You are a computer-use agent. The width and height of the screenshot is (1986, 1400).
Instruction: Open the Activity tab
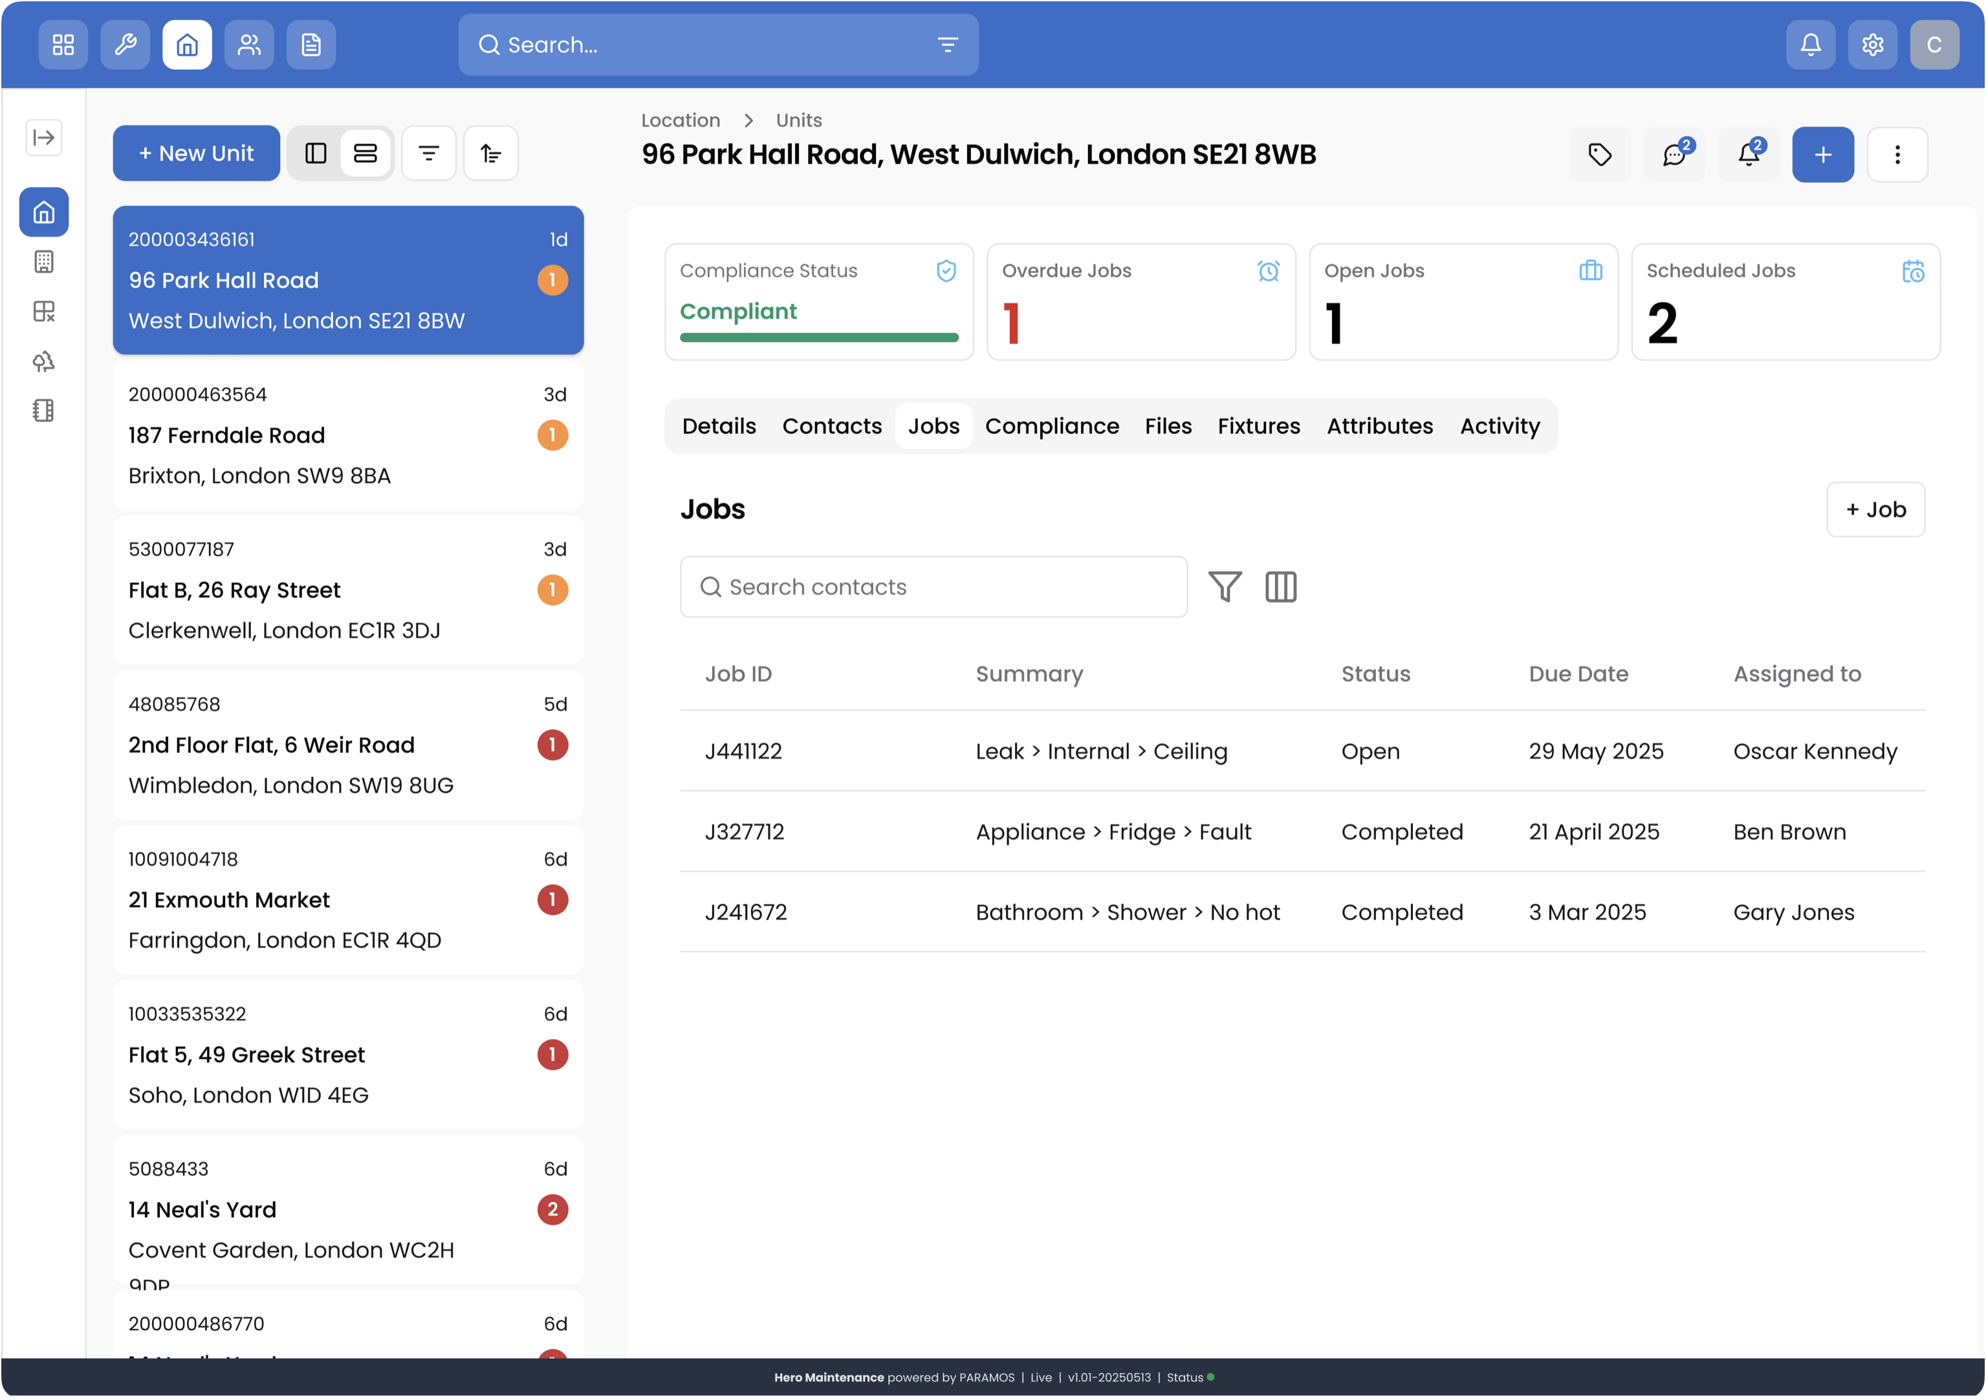(x=1499, y=426)
